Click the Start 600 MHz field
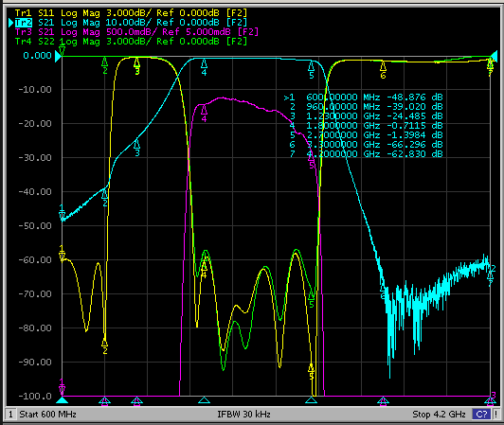Image resolution: width=504 pixels, height=425 pixels. [x=48, y=414]
